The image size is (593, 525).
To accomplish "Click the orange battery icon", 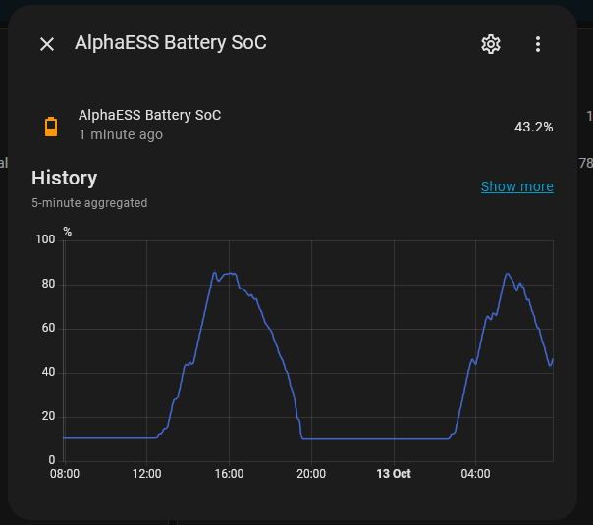I will tap(51, 126).
